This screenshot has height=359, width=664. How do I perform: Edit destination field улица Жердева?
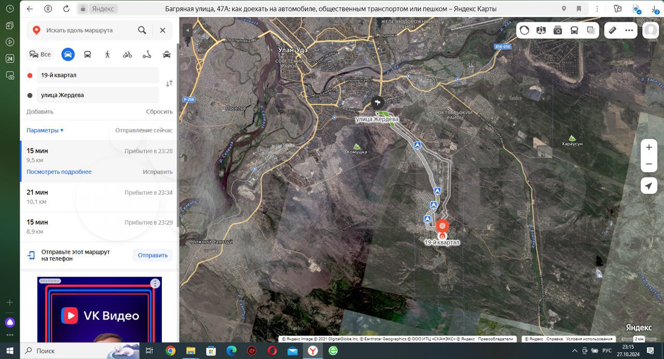click(x=98, y=95)
